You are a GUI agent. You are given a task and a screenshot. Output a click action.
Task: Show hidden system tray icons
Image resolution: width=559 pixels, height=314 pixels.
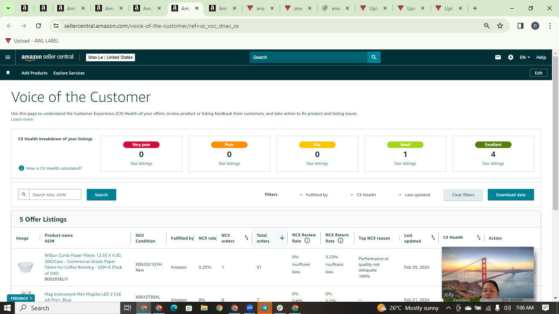point(448,308)
